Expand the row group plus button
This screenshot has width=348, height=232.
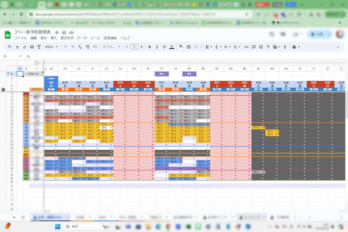3,89
